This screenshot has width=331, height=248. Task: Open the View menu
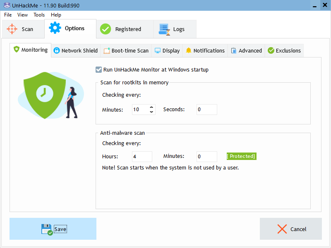[x=22, y=15]
